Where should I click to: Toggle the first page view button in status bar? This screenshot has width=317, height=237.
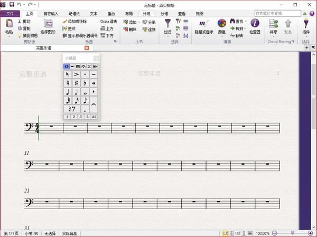click(225, 233)
